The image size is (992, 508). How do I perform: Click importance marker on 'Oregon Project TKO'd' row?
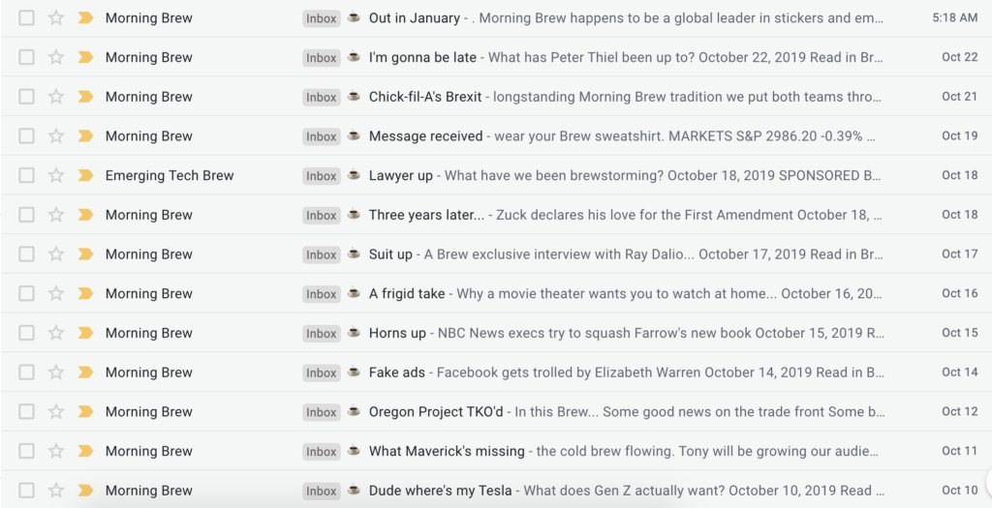click(85, 411)
